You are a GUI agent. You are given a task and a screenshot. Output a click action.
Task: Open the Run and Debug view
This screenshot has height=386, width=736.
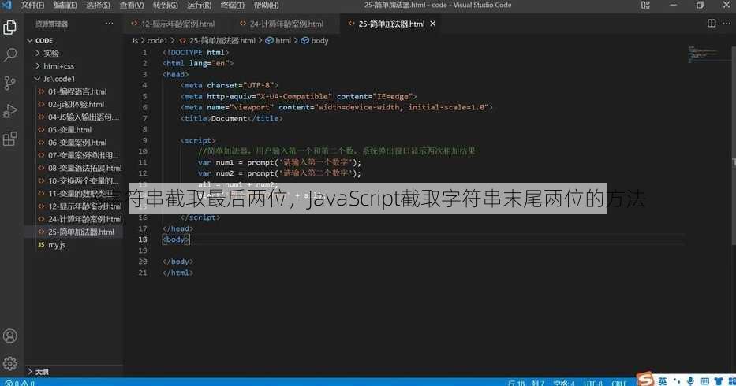click(9, 111)
